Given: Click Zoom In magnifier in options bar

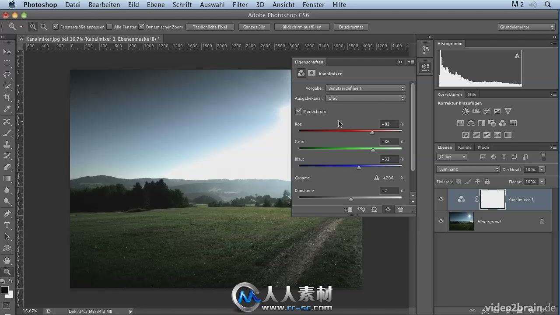Looking at the screenshot, I should click(x=33, y=27).
